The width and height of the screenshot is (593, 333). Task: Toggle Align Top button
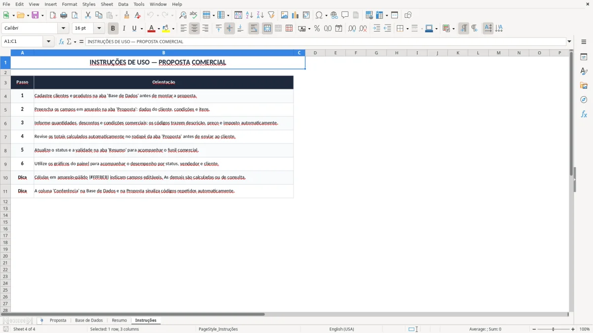(x=218, y=29)
